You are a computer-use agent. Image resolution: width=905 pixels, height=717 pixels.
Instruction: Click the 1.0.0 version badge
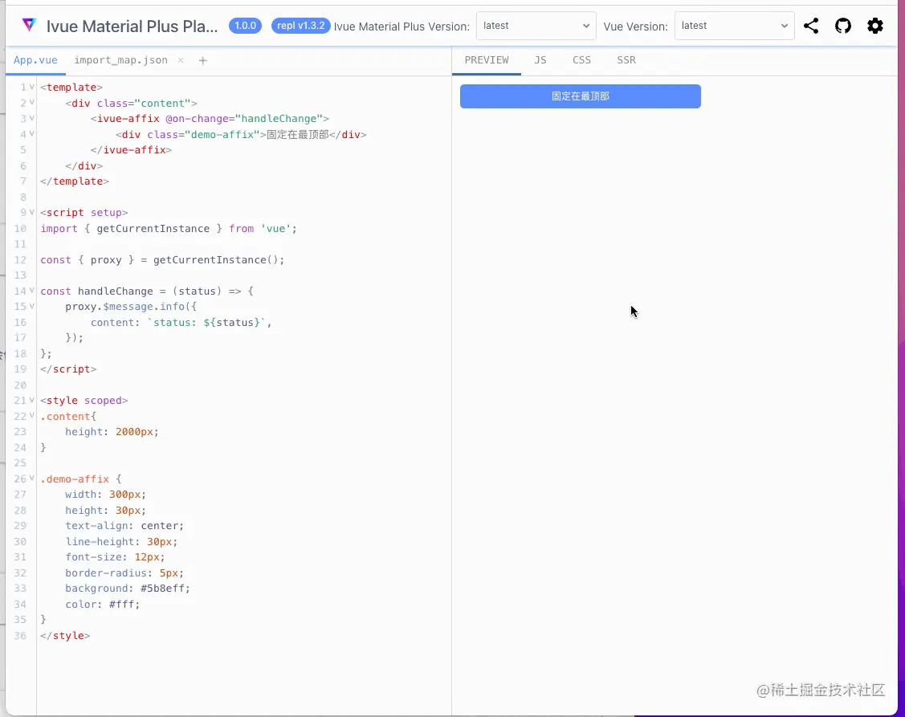coord(245,26)
